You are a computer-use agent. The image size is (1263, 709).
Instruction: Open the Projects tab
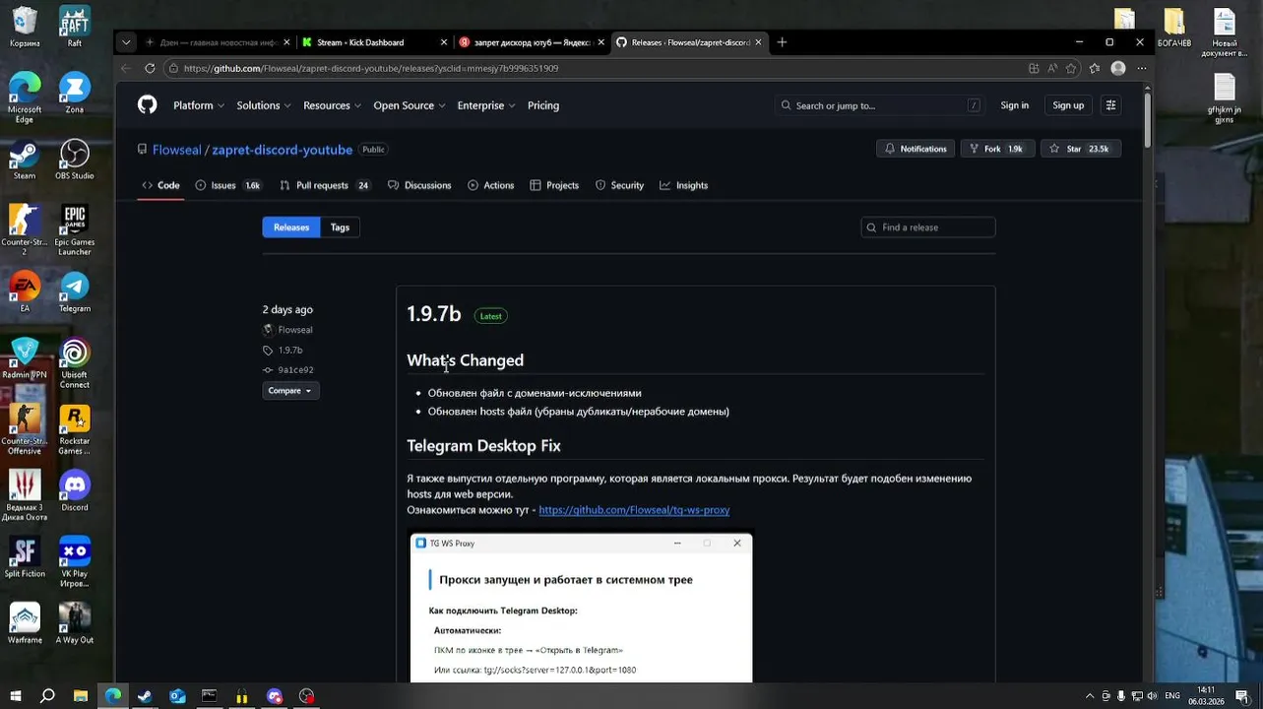[554, 185]
